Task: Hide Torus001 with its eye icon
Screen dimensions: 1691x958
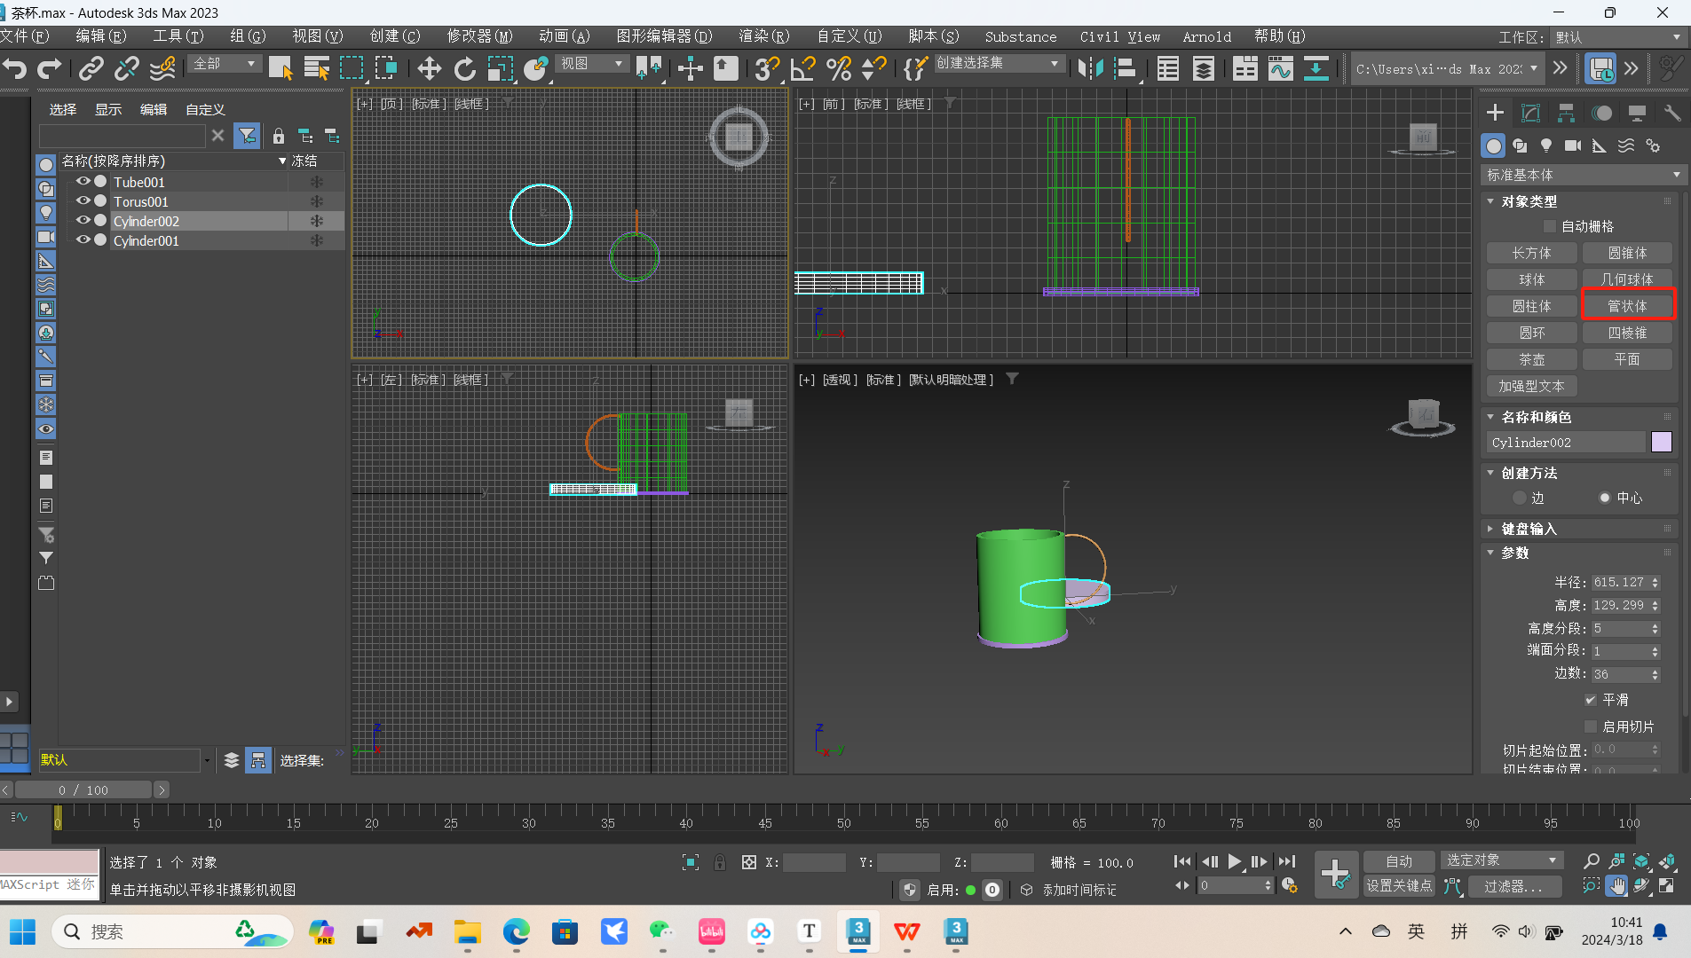Action: [83, 200]
